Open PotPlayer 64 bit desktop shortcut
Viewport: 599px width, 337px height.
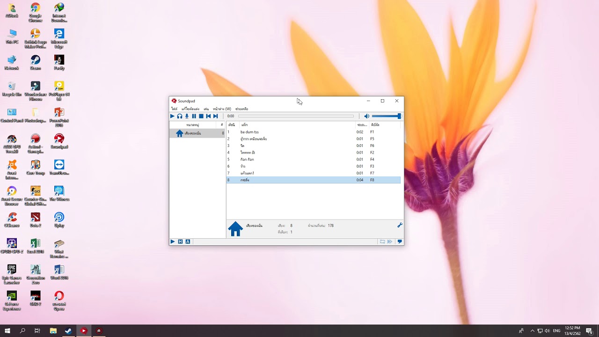click(59, 91)
